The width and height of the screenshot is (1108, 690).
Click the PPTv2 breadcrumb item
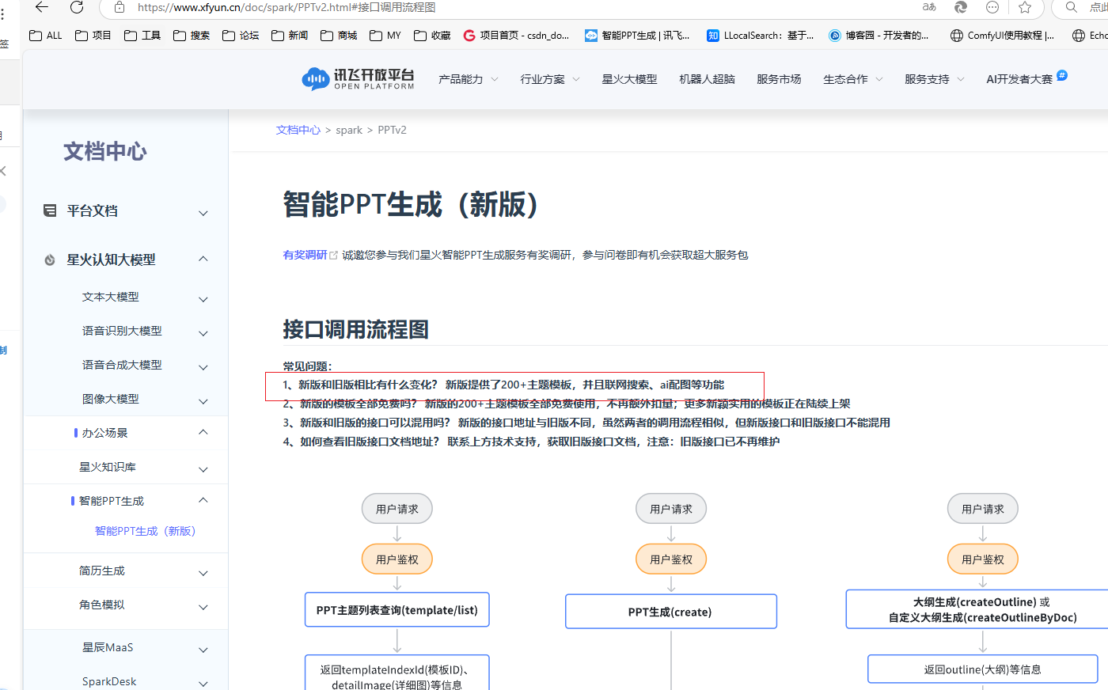pyautogui.click(x=392, y=130)
